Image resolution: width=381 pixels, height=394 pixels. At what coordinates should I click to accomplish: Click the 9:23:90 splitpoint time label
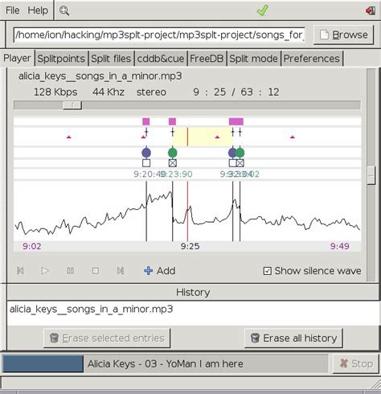pyautogui.click(x=177, y=174)
